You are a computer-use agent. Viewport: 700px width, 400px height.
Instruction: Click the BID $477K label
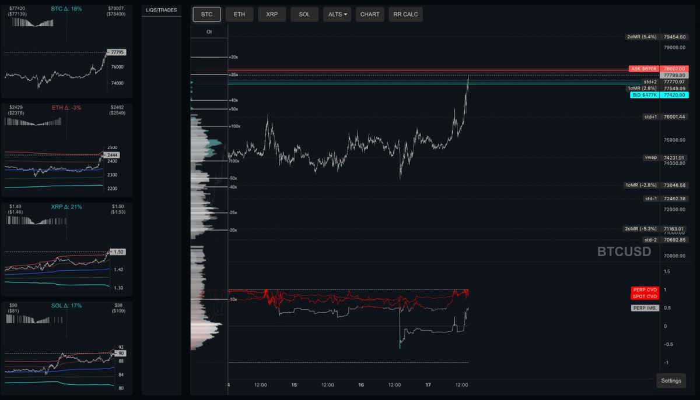click(645, 95)
